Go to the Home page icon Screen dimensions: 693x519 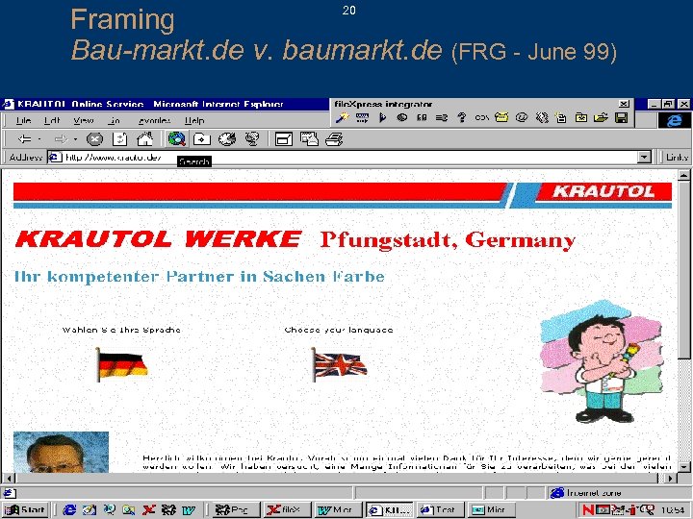tap(144, 139)
